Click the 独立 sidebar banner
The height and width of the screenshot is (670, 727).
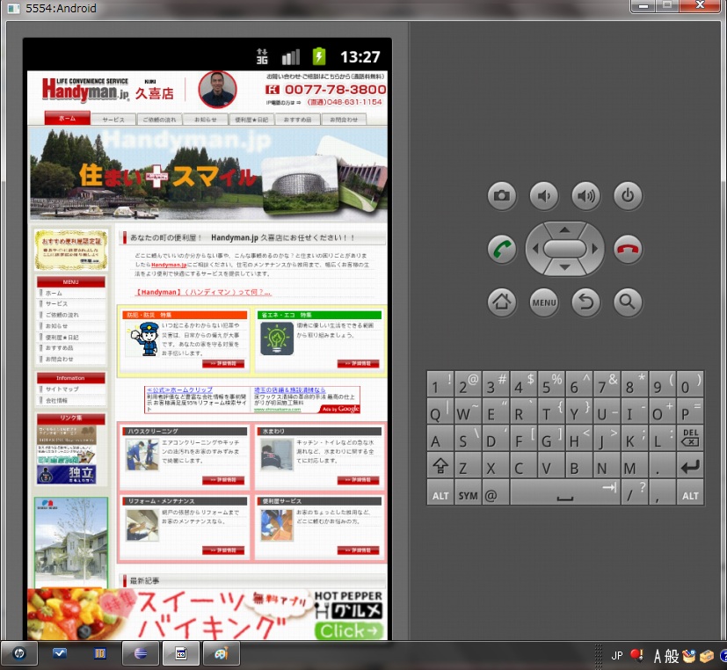[x=67, y=474]
